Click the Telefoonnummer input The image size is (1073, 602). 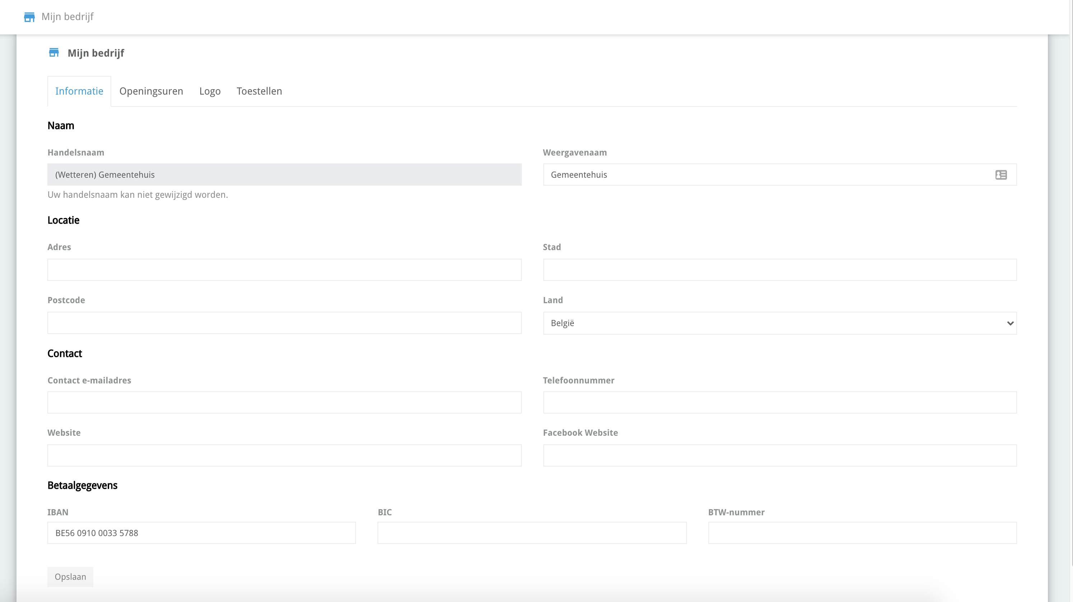(x=779, y=402)
